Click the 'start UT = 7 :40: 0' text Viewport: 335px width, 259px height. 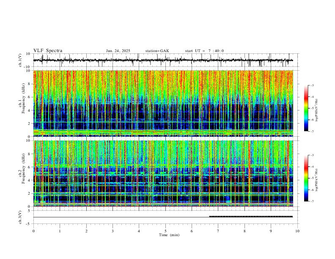204,51
